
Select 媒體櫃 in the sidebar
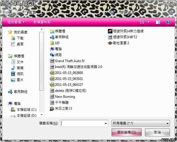click(16, 56)
